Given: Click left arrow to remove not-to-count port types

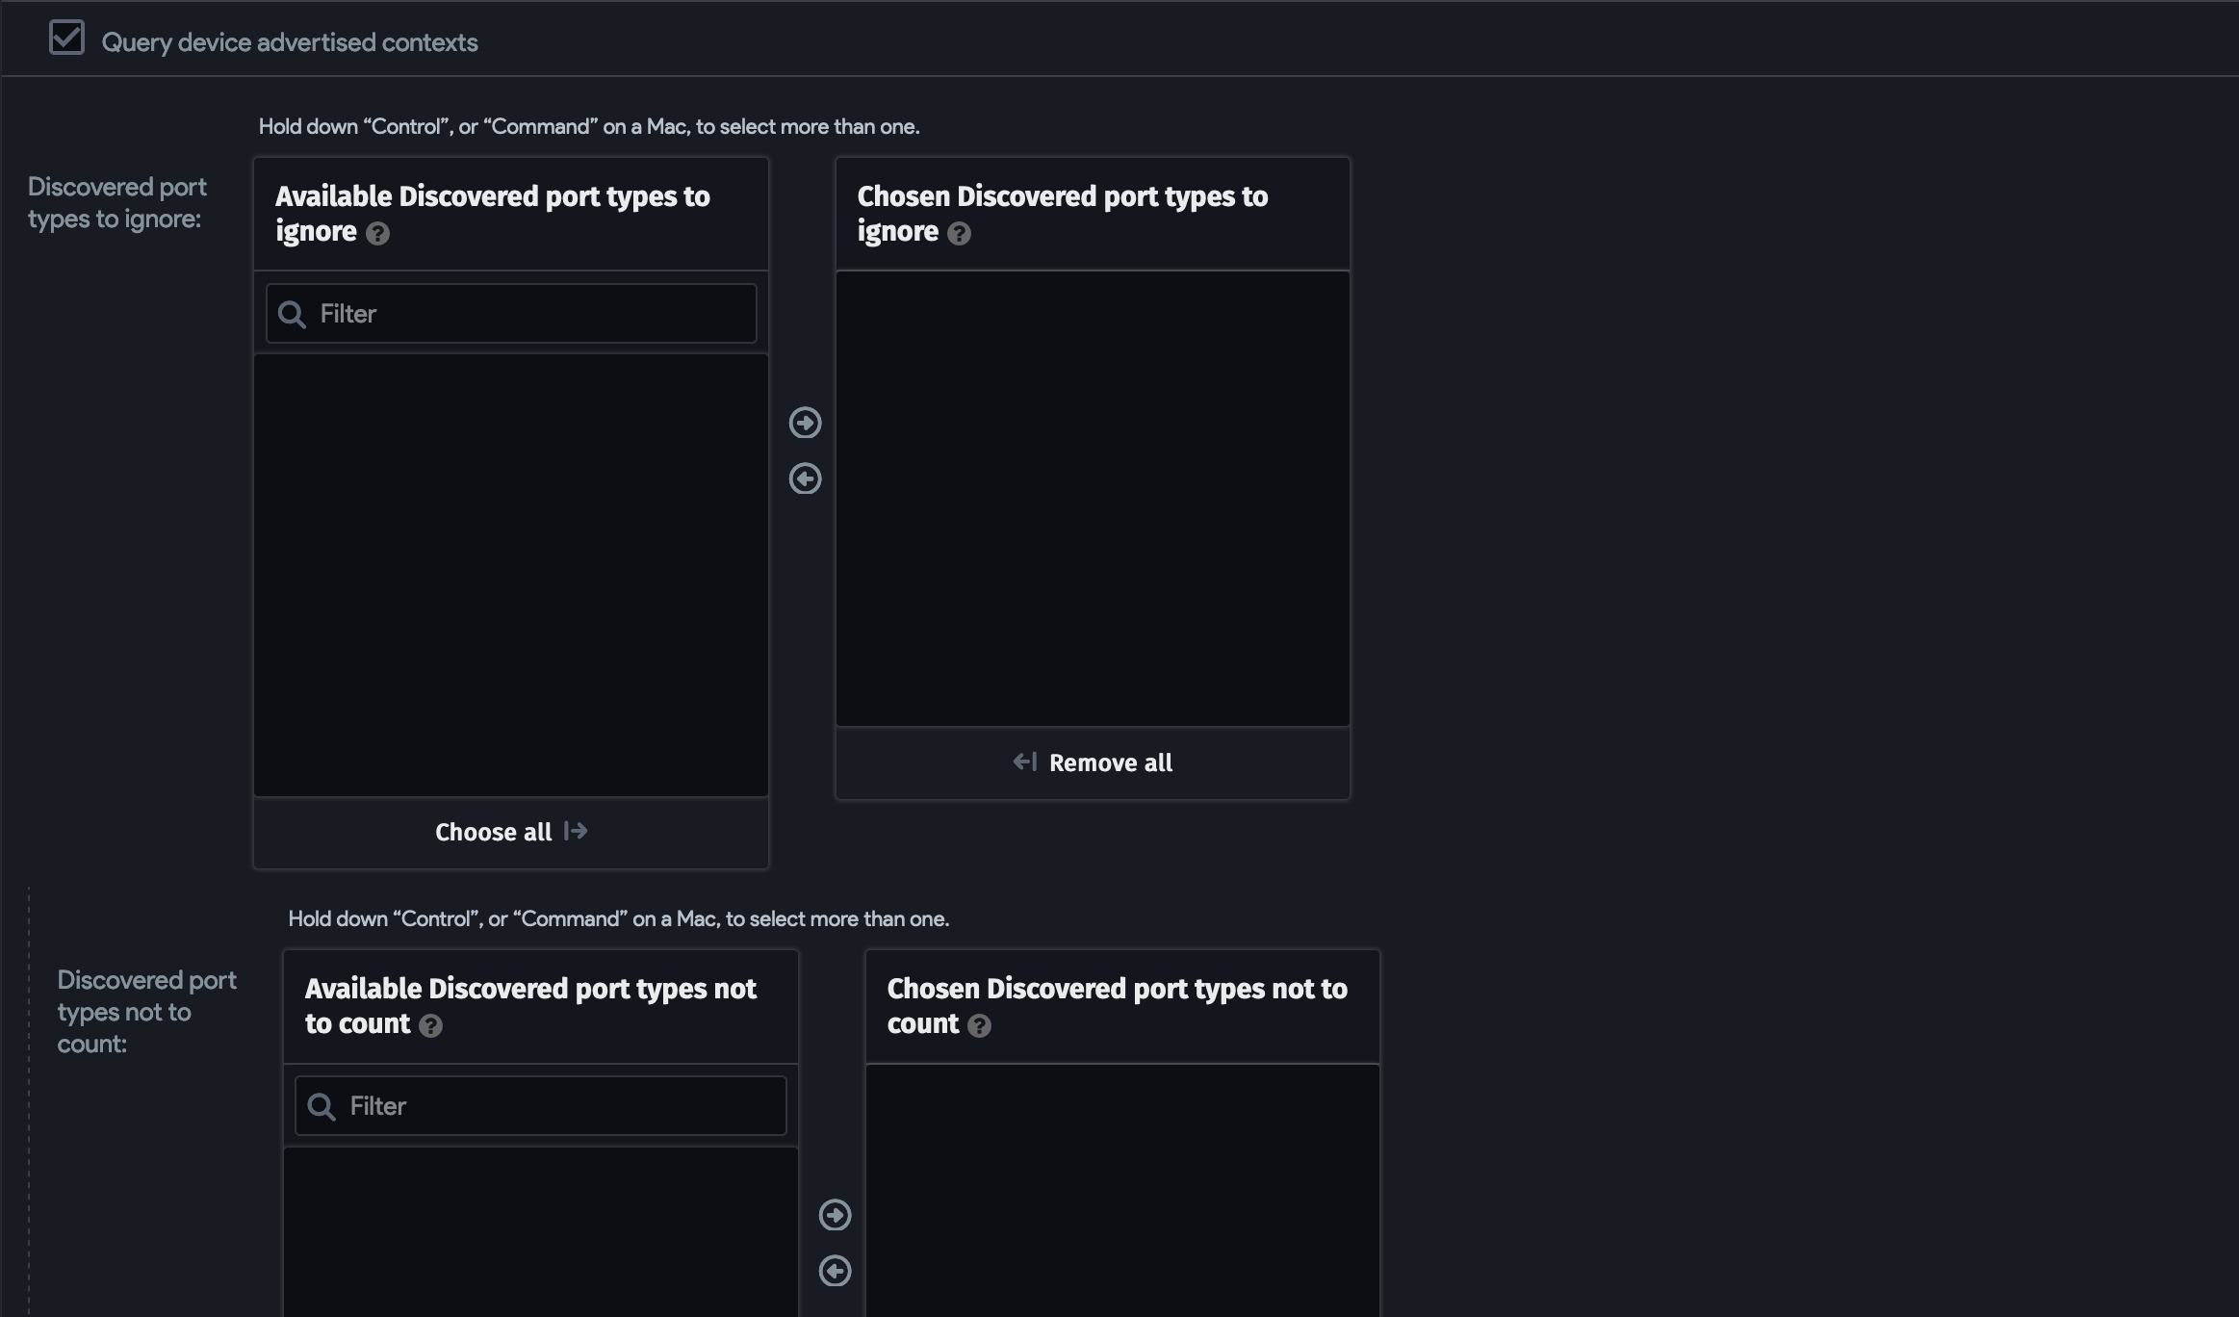Looking at the screenshot, I should click(x=835, y=1271).
